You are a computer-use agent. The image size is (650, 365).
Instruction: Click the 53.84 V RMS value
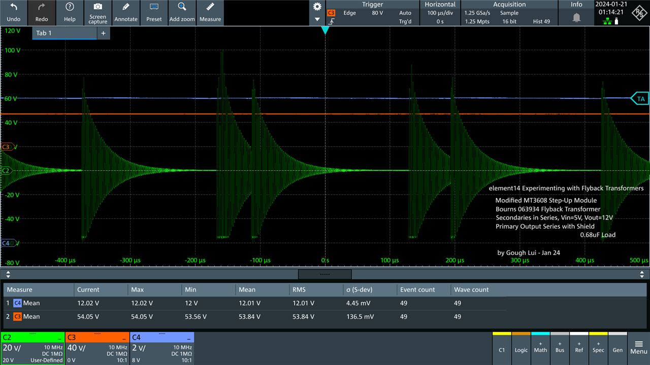coord(303,316)
